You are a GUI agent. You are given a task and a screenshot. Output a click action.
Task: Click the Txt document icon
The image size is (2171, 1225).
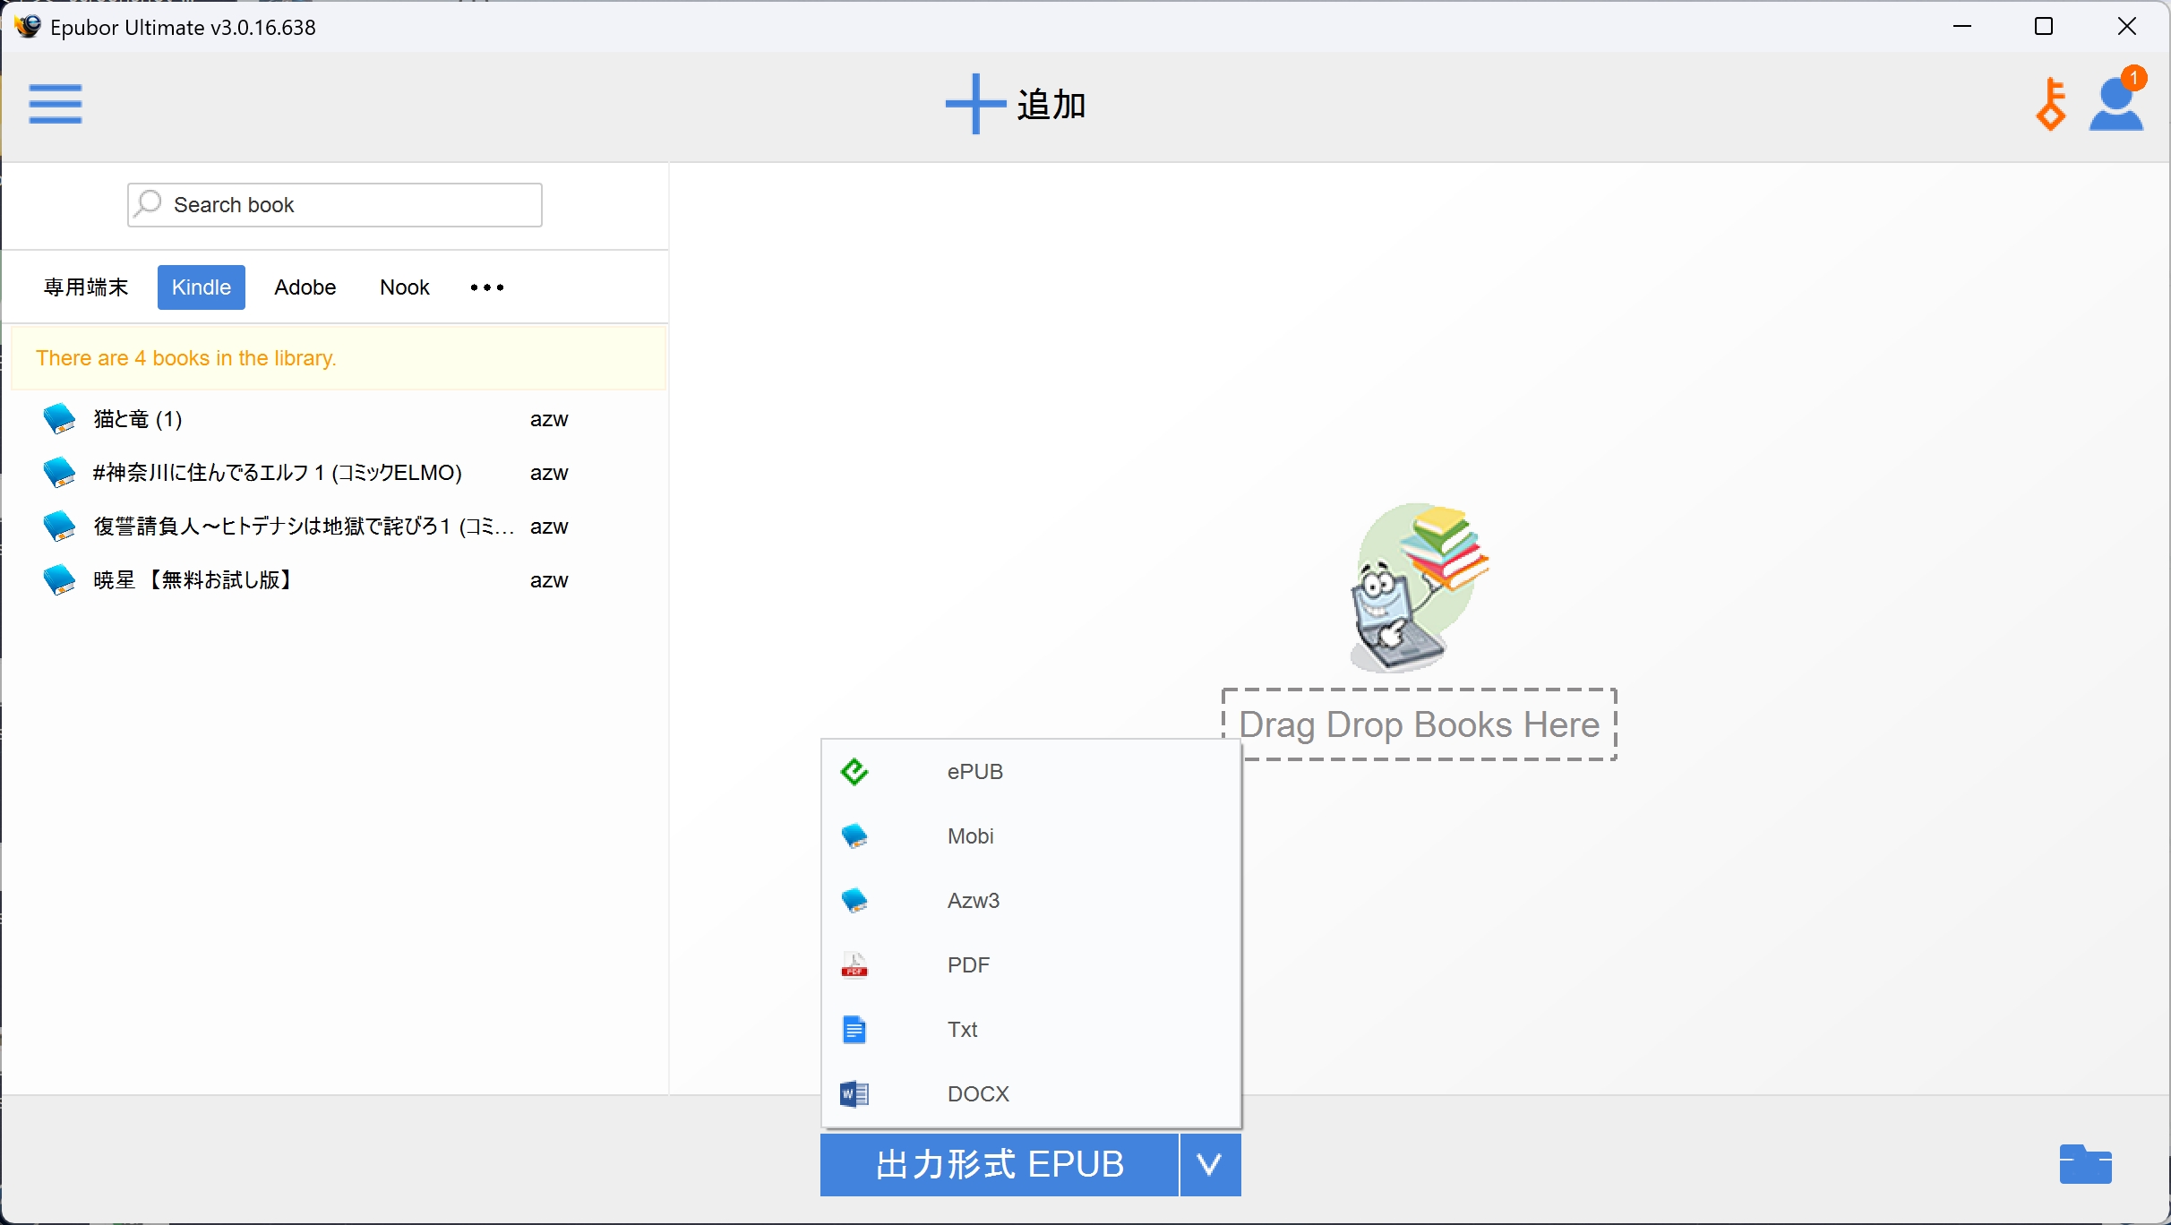854,1030
